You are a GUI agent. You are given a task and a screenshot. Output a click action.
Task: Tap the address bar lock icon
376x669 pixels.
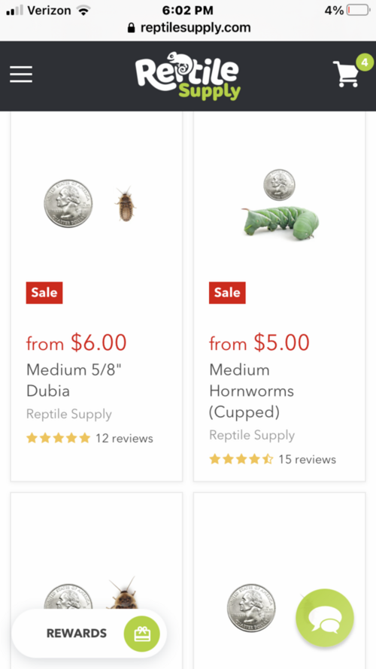coord(132,28)
